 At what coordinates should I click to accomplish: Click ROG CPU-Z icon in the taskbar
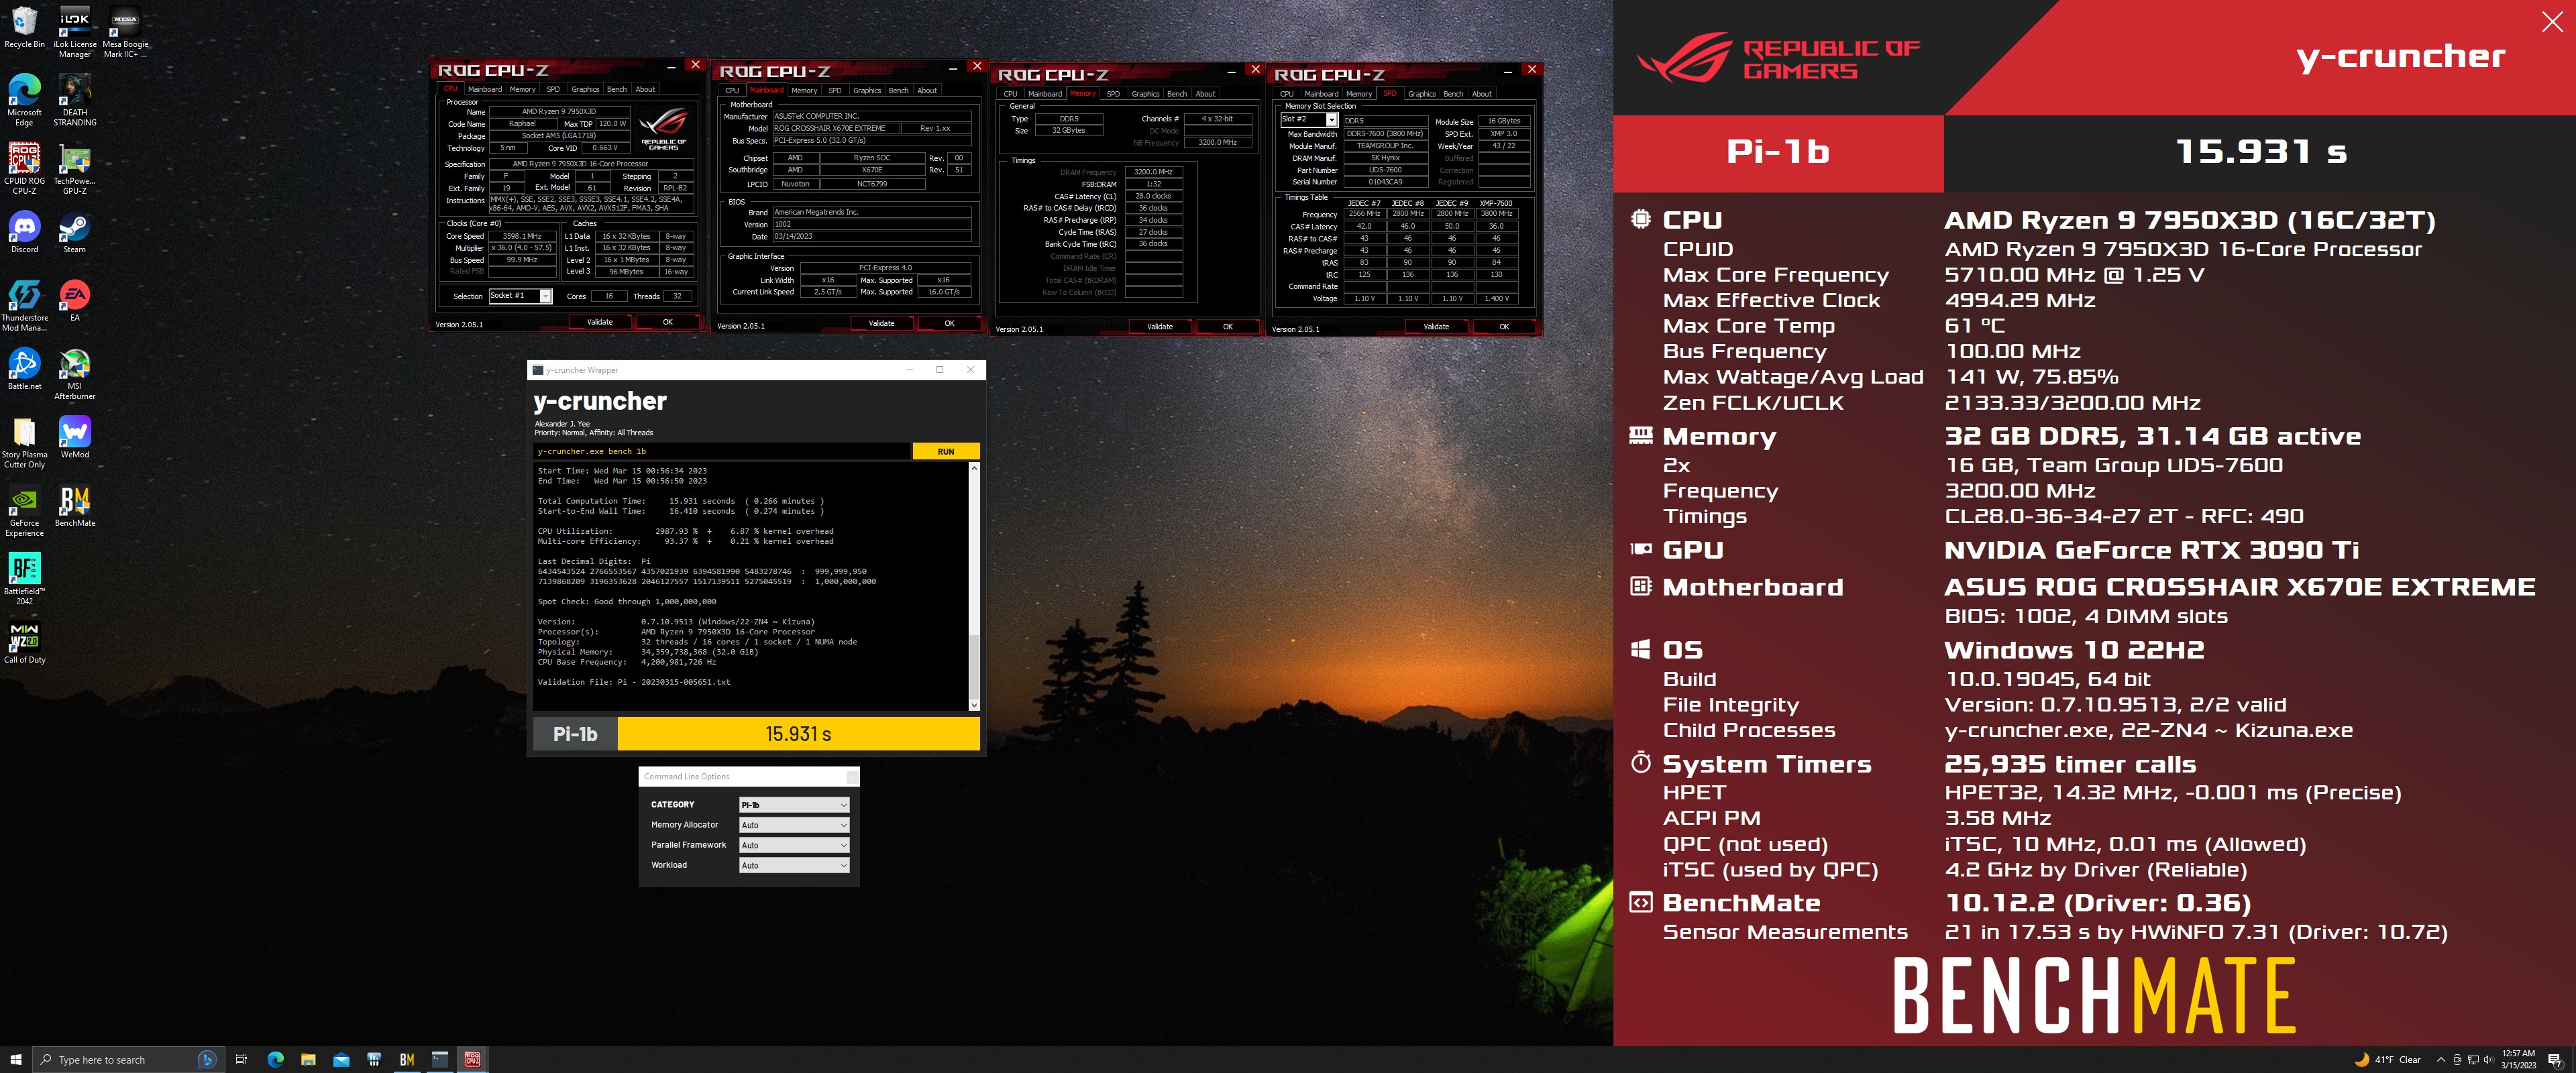(x=472, y=1059)
